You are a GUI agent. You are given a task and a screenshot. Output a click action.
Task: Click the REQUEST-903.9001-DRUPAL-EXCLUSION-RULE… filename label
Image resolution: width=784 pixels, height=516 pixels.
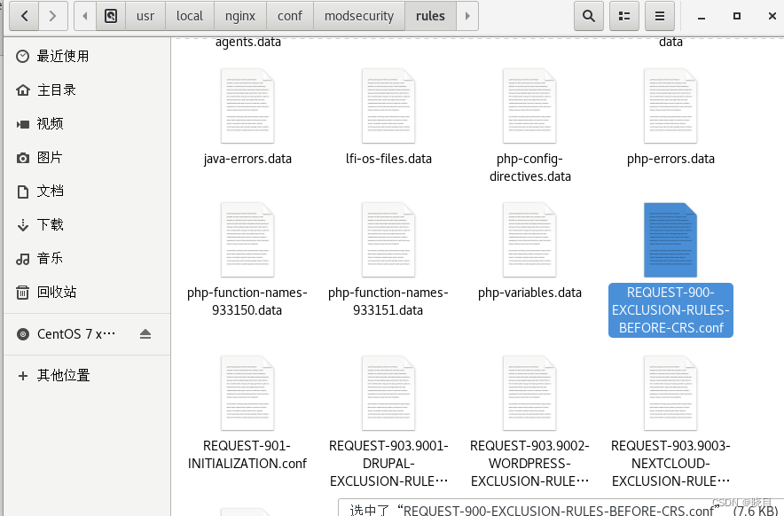[388, 464]
